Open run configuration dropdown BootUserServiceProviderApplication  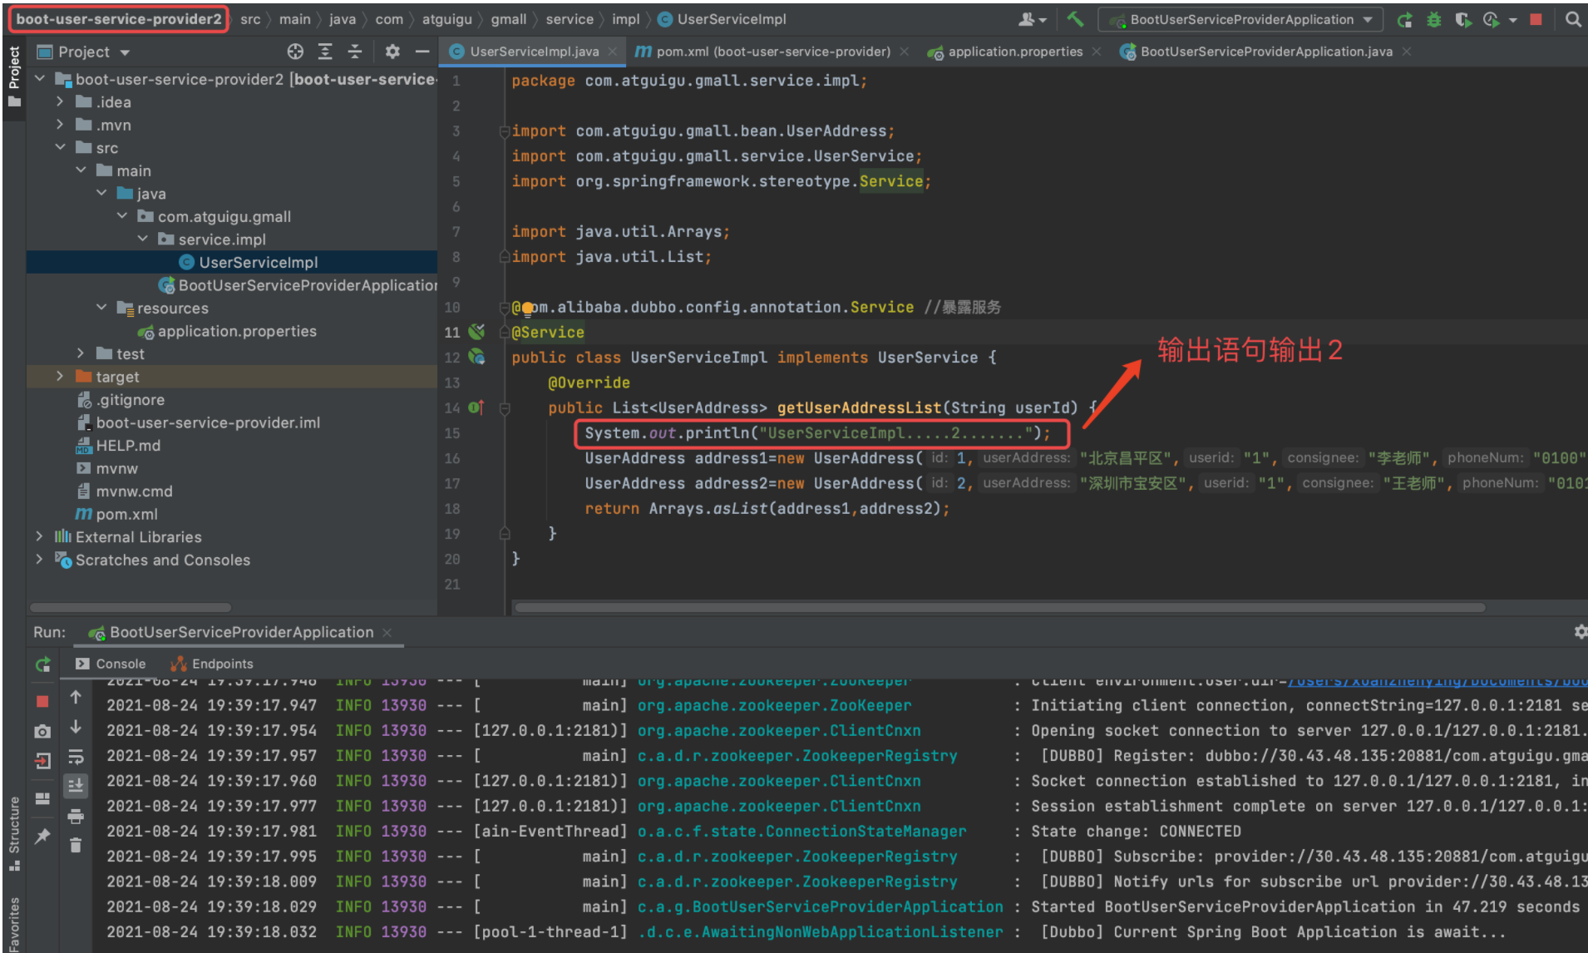pos(1240,19)
